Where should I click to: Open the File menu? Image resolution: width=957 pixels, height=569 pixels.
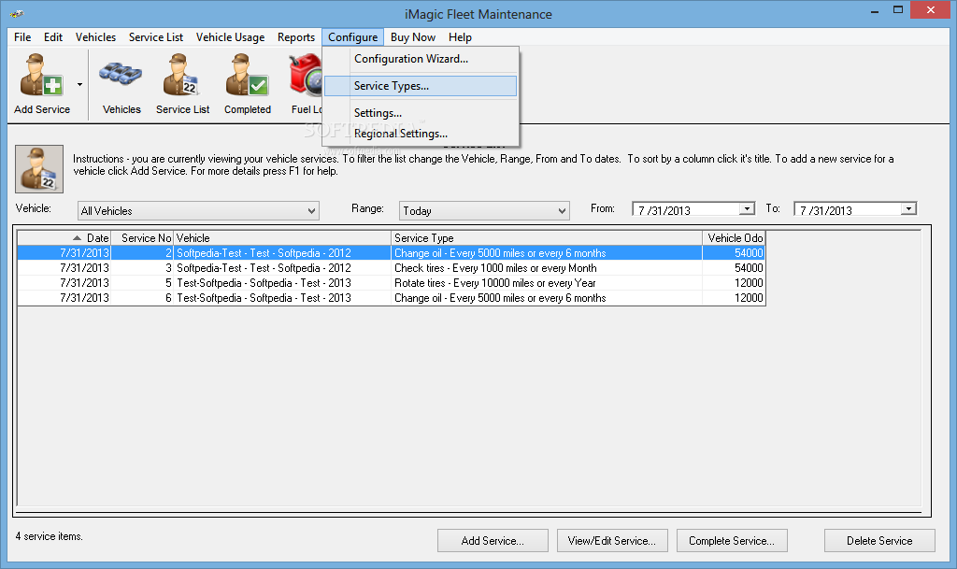point(22,37)
